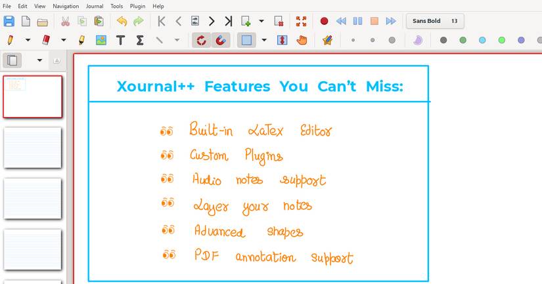Select the Insert Image tool

click(101, 41)
